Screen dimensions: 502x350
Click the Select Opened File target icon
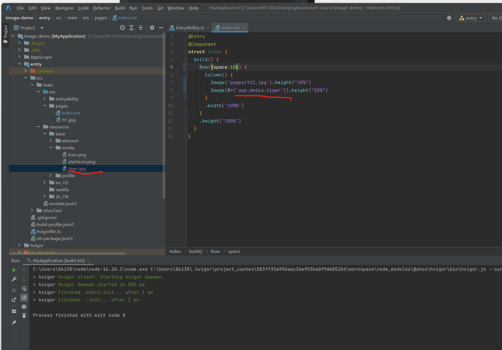pyautogui.click(x=122, y=28)
